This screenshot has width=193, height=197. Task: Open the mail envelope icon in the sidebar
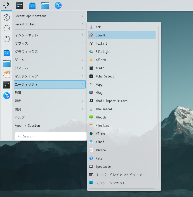coord(7,74)
